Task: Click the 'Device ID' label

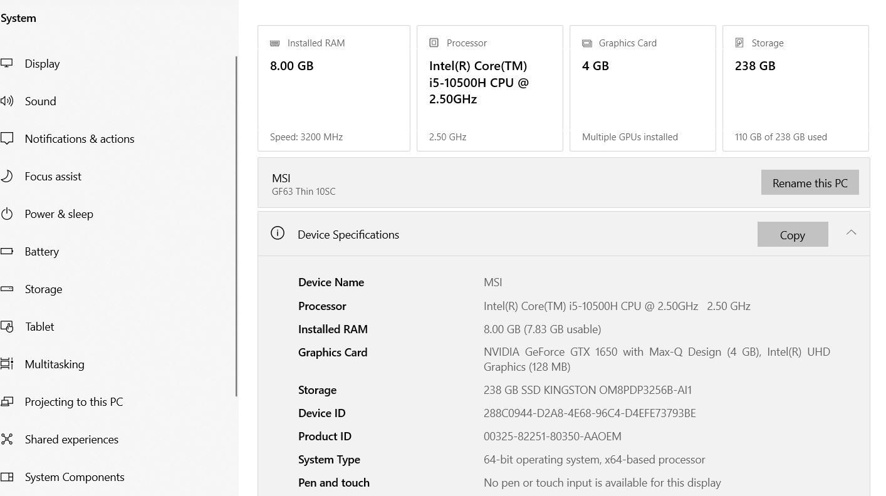Action: [321, 413]
